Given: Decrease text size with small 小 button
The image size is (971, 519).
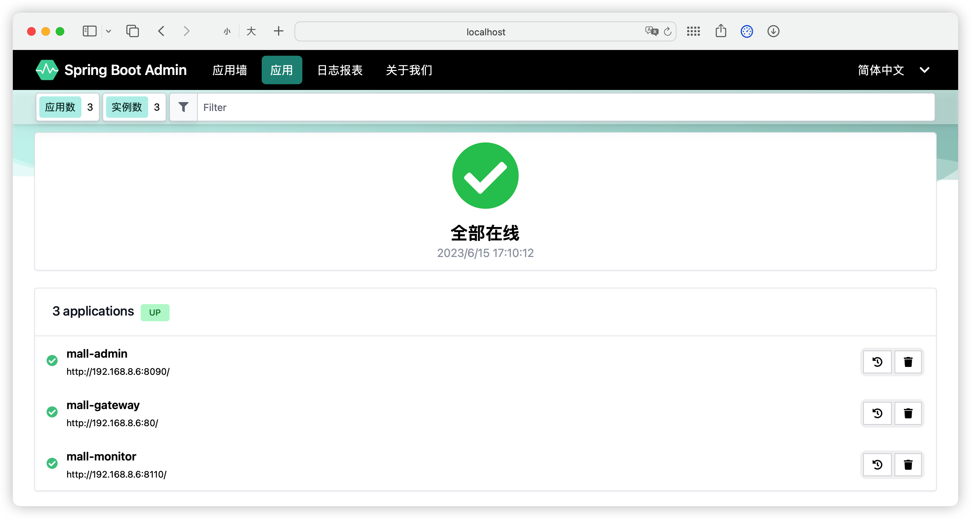Looking at the screenshot, I should tap(227, 31).
